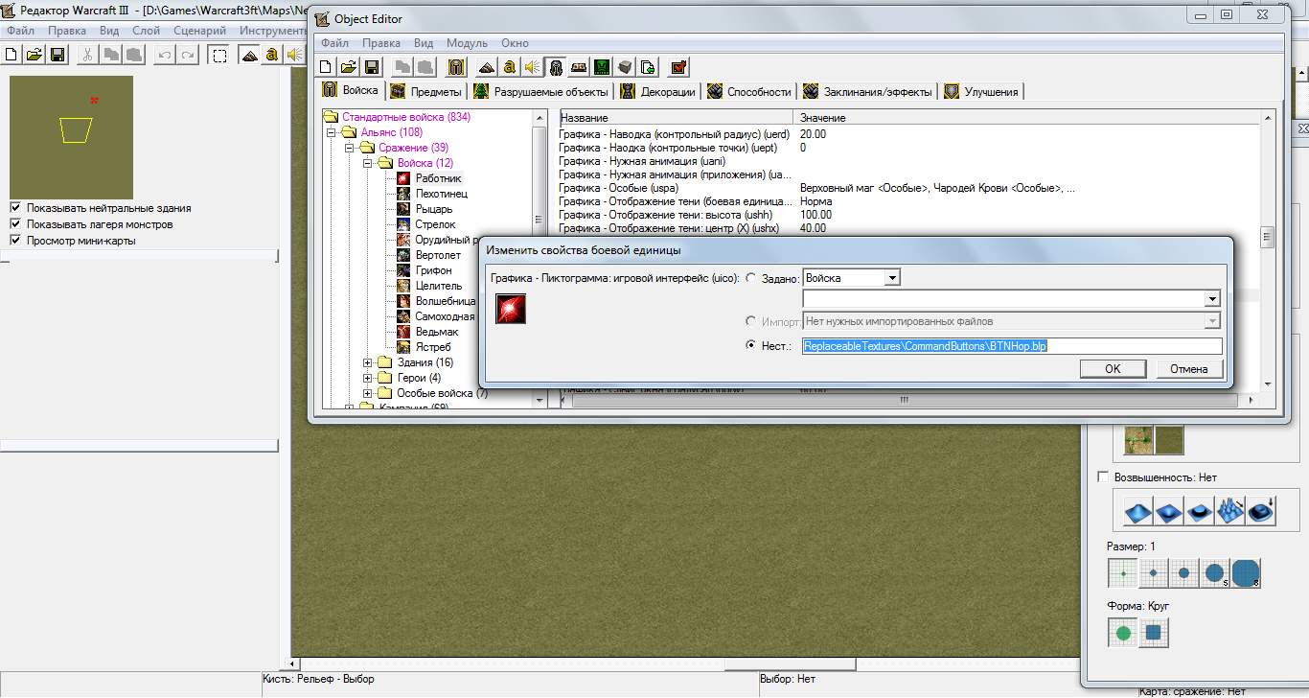Screen dimensions: 1309x698
Task: Select the Ведьмак unit in the tree
Action: point(436,332)
